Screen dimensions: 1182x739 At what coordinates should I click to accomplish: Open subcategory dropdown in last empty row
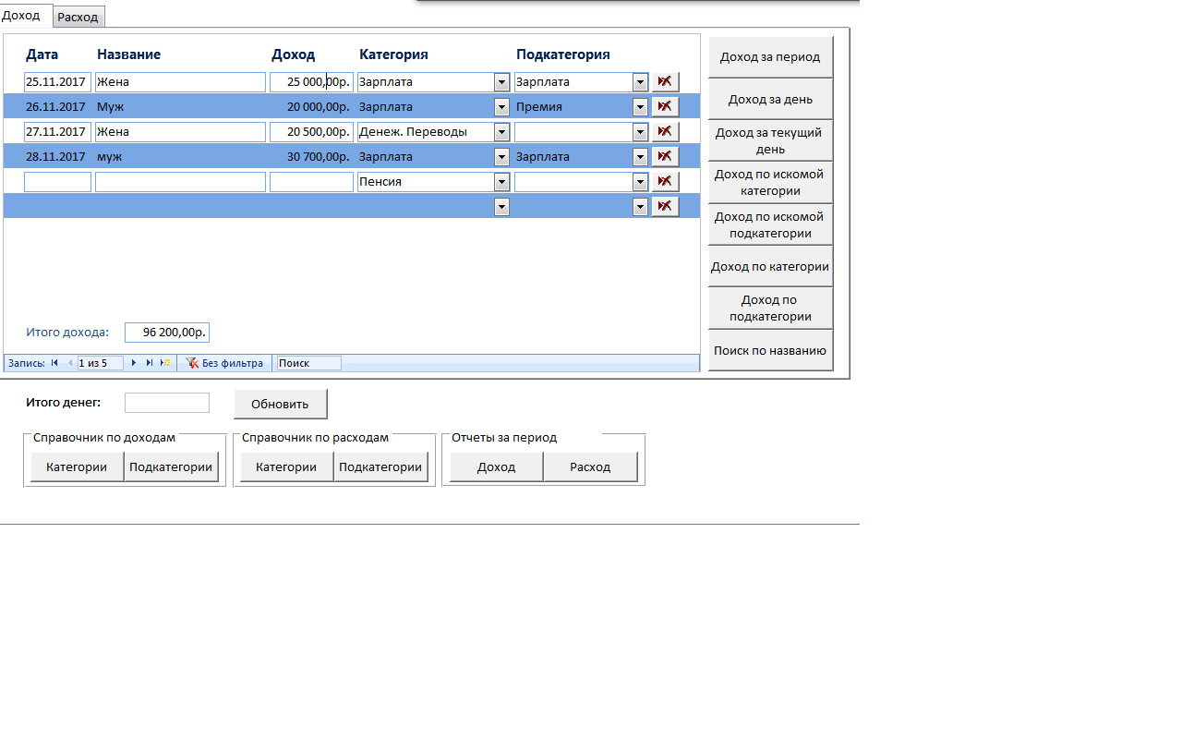[x=640, y=207]
